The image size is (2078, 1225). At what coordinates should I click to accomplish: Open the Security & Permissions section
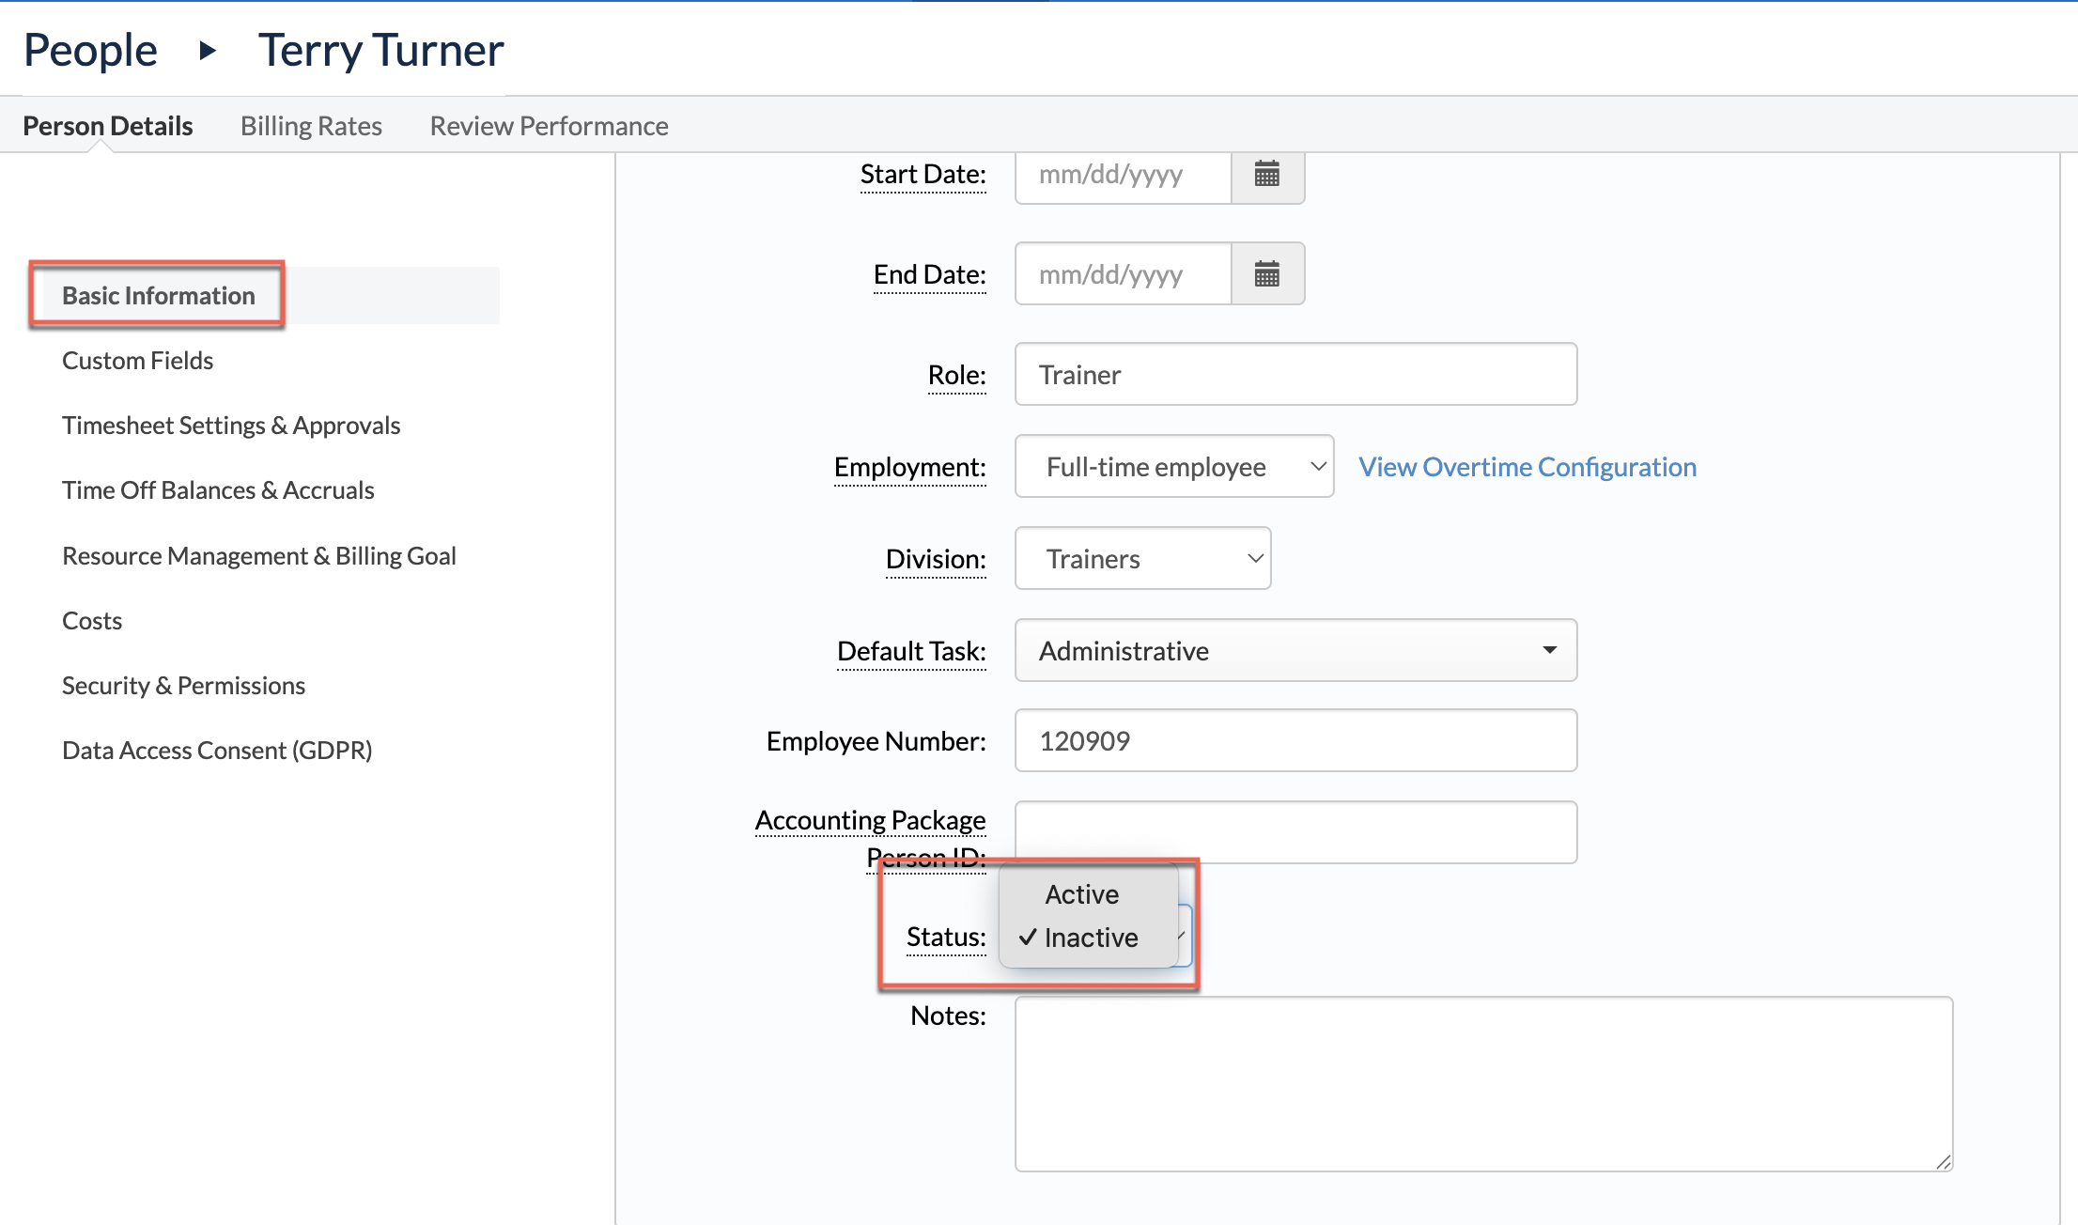(x=183, y=685)
